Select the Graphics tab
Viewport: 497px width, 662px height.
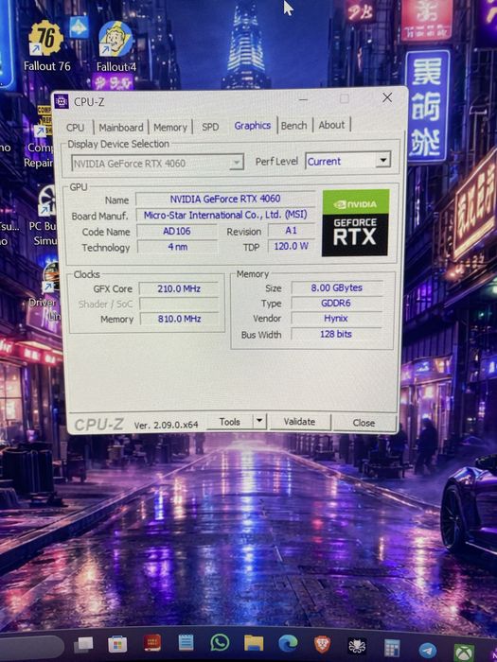click(x=253, y=126)
